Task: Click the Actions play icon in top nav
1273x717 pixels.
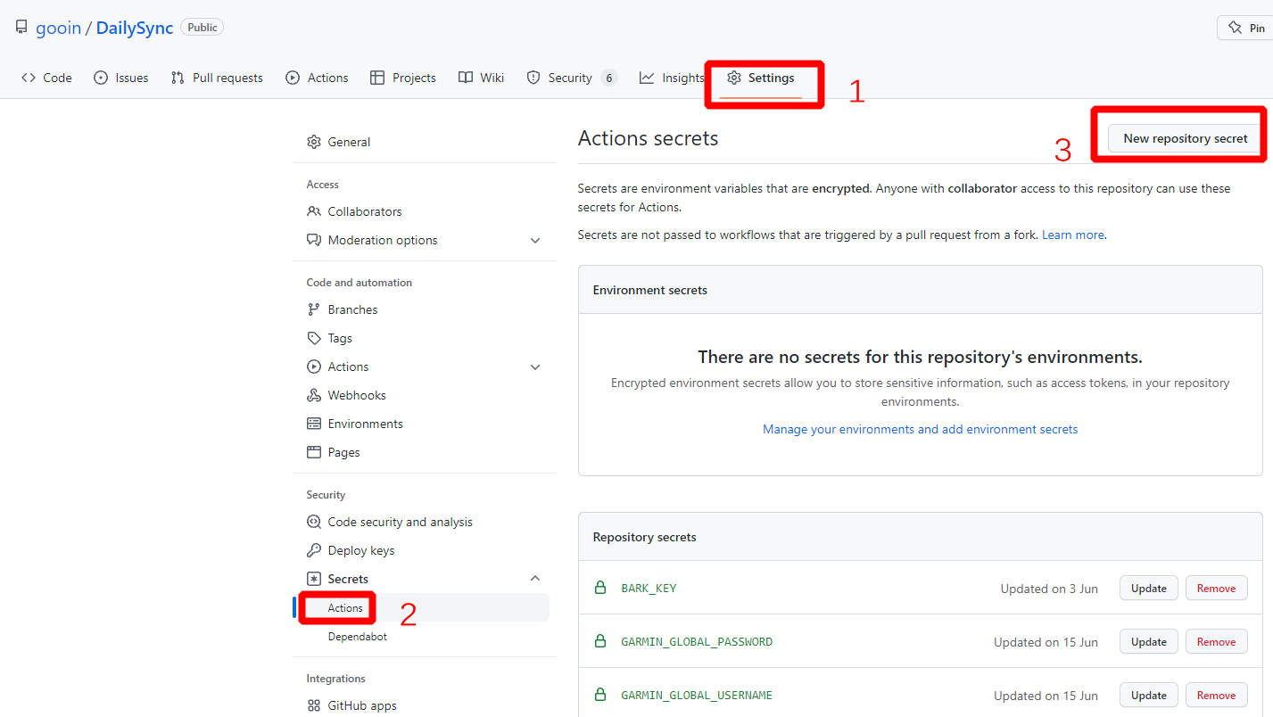Action: [293, 78]
